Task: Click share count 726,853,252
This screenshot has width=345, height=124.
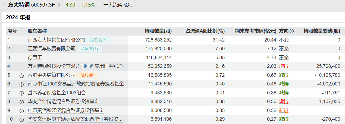Action: (159, 40)
